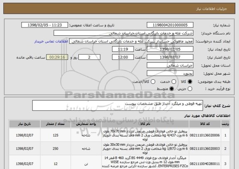Select the کالا radio button
239x169 pixels.
[190, 82]
